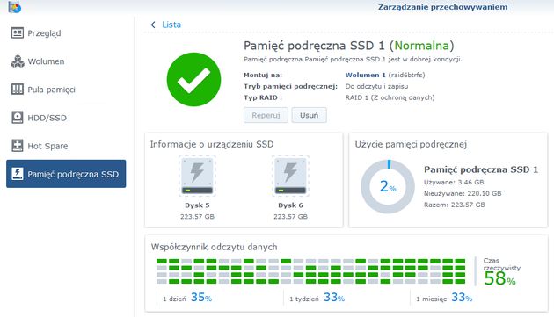Click the Reperuj button
This screenshot has width=554, height=317.
point(266,115)
